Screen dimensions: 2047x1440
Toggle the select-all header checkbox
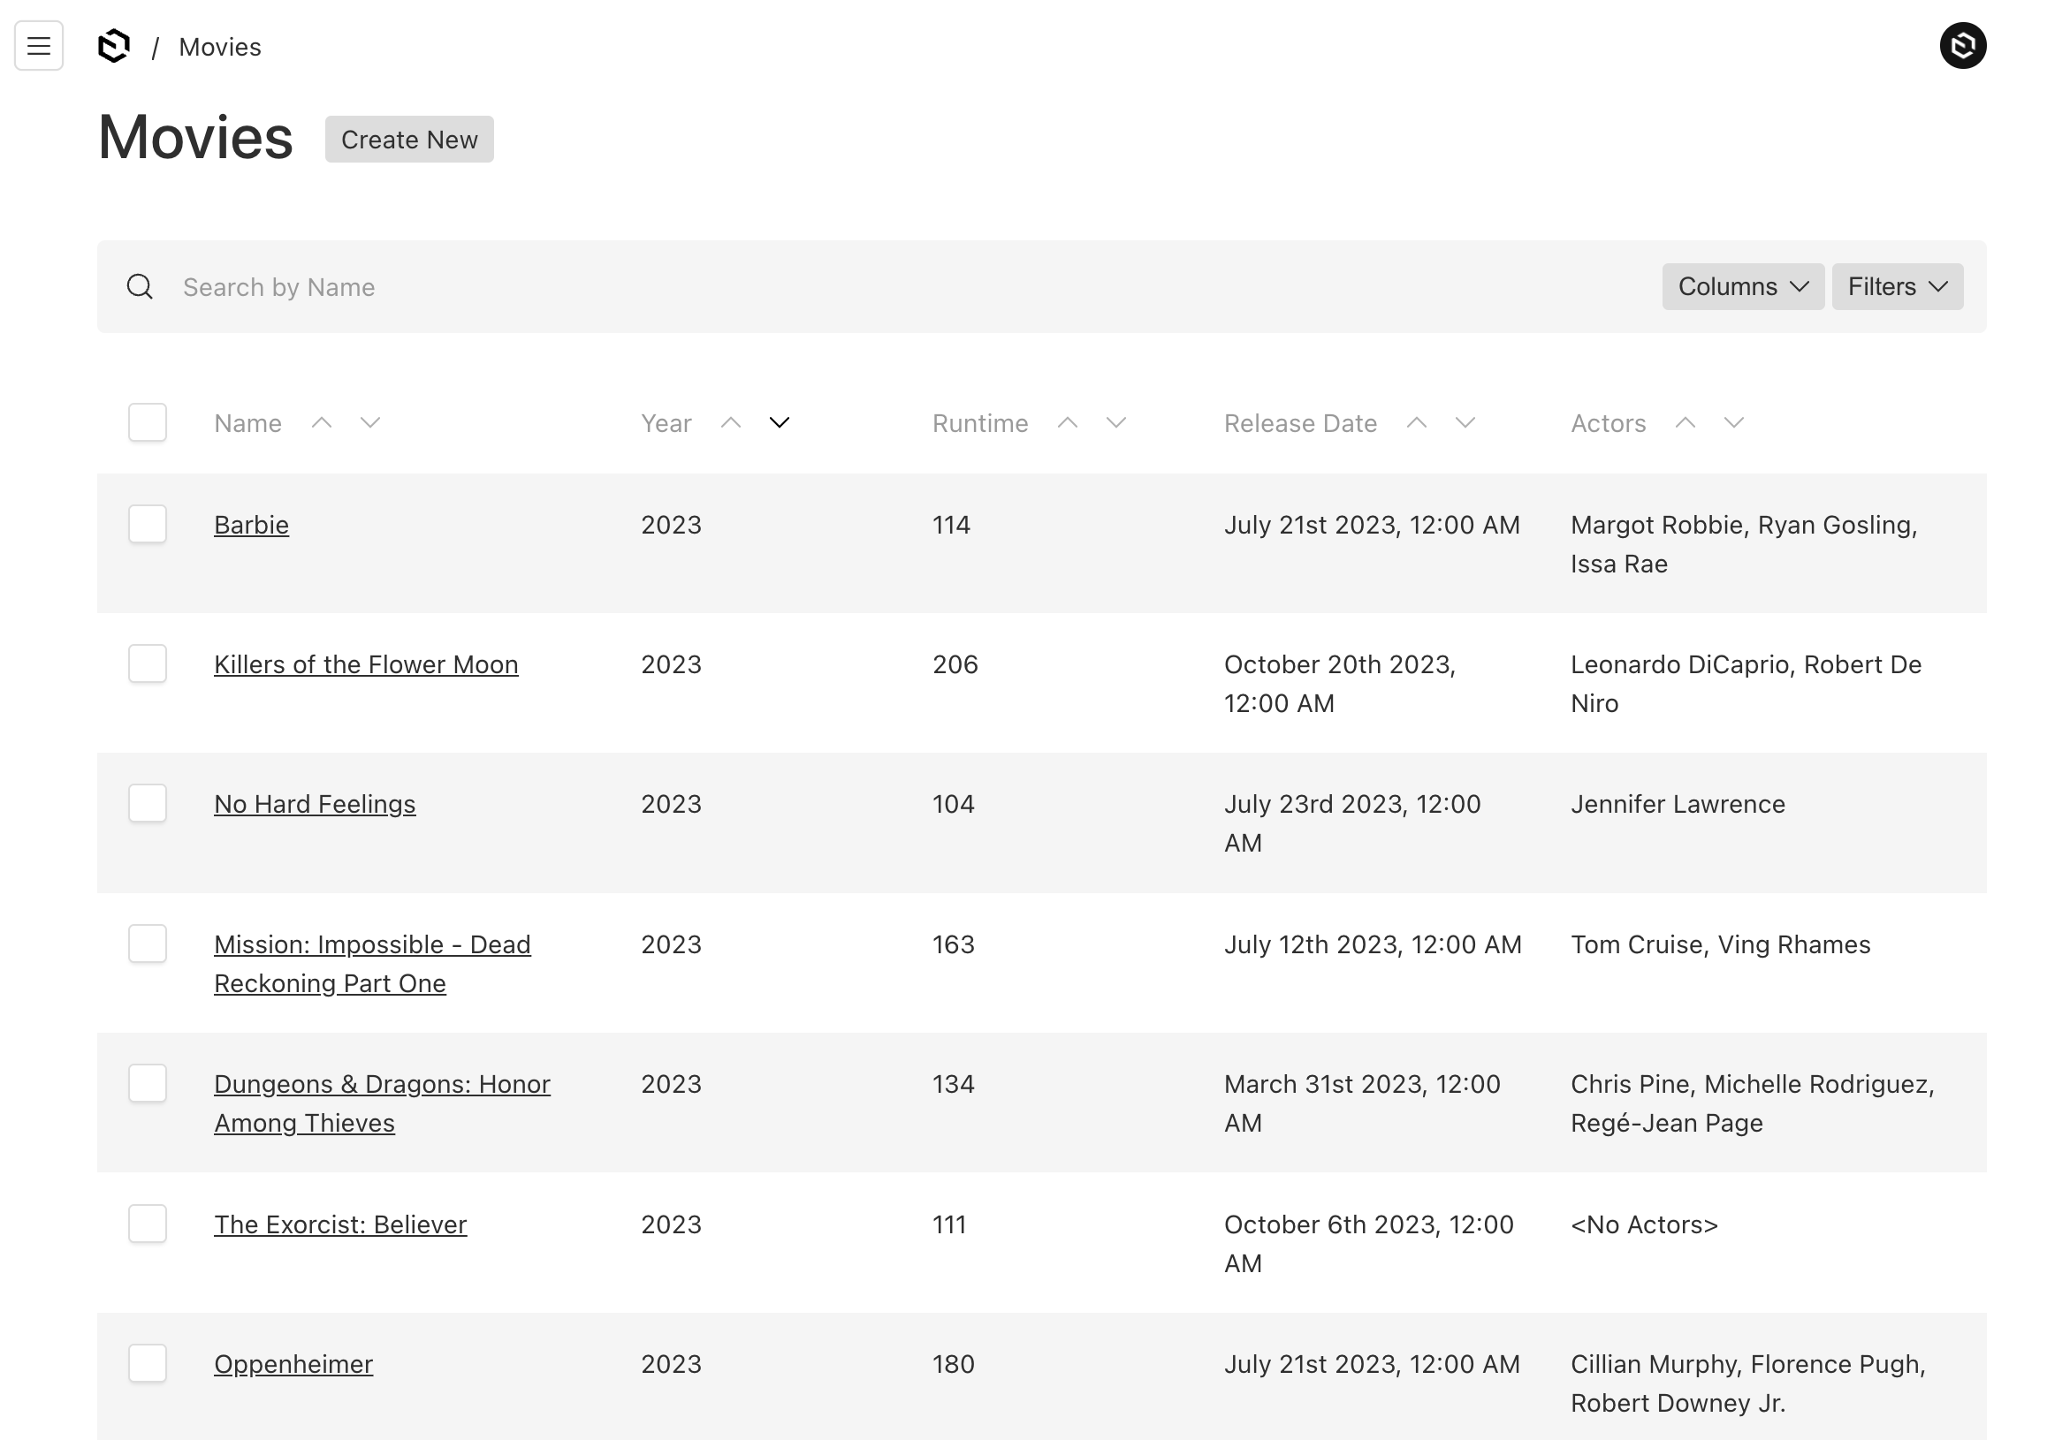click(x=147, y=422)
